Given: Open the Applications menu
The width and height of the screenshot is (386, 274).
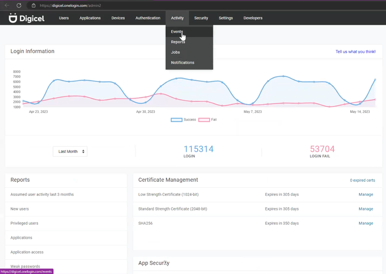Looking at the screenshot, I should (90, 18).
